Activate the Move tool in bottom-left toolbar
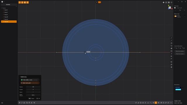 click(x=20, y=103)
